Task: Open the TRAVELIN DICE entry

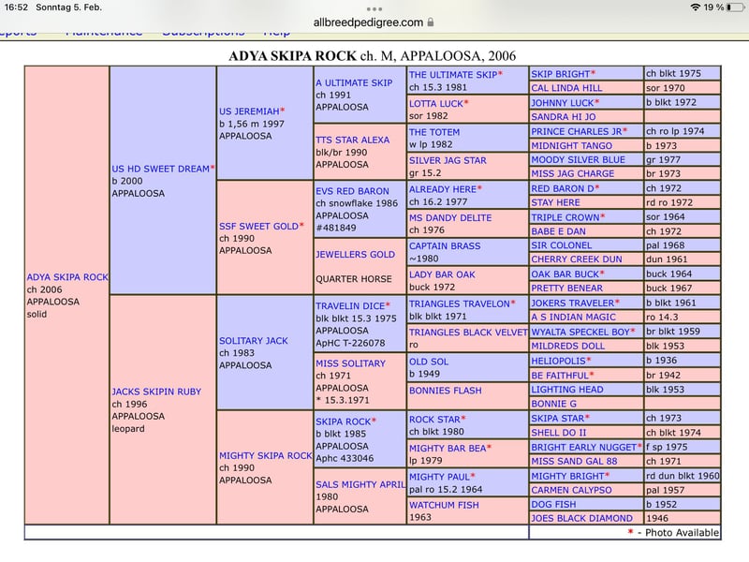Action: click(x=349, y=305)
